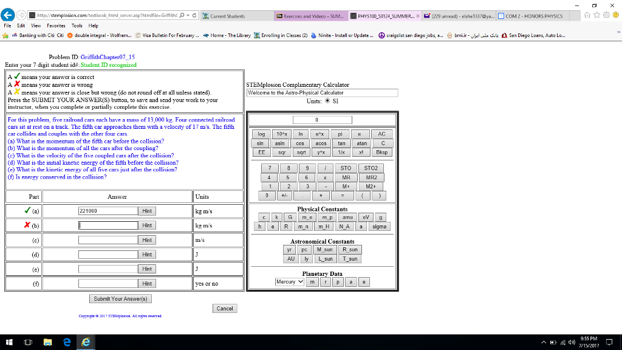Expand the address bar dropdown arrow

pos(188,15)
